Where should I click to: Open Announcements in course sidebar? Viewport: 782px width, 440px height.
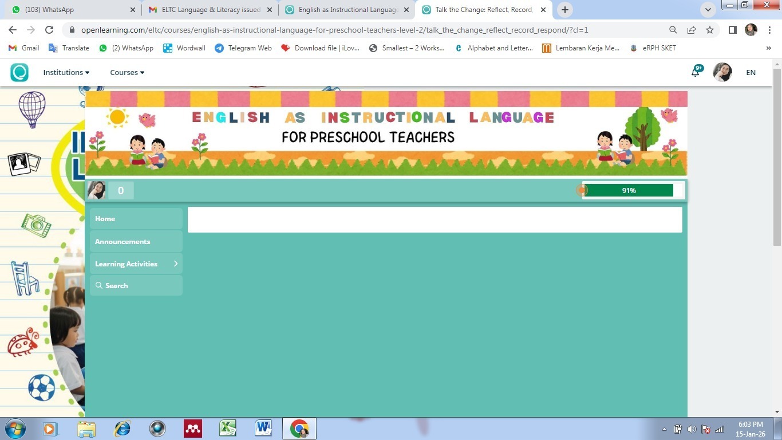tap(136, 241)
